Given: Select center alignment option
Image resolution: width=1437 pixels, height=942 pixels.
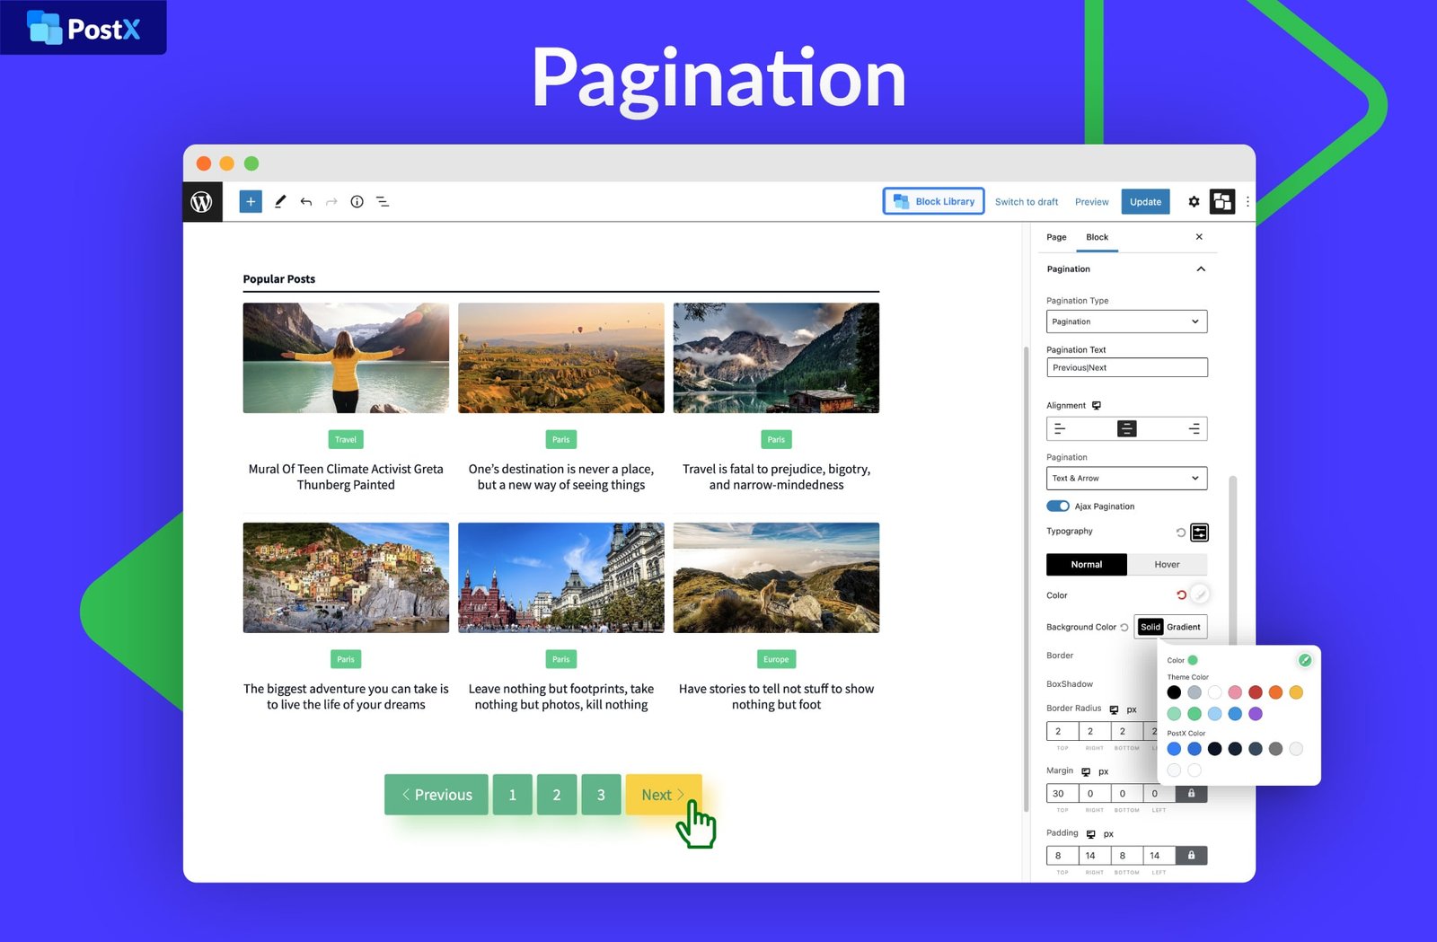Looking at the screenshot, I should [1126, 429].
